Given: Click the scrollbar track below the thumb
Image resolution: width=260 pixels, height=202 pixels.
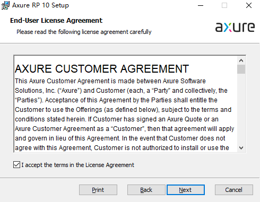Looking at the screenshot, I should (241, 109).
